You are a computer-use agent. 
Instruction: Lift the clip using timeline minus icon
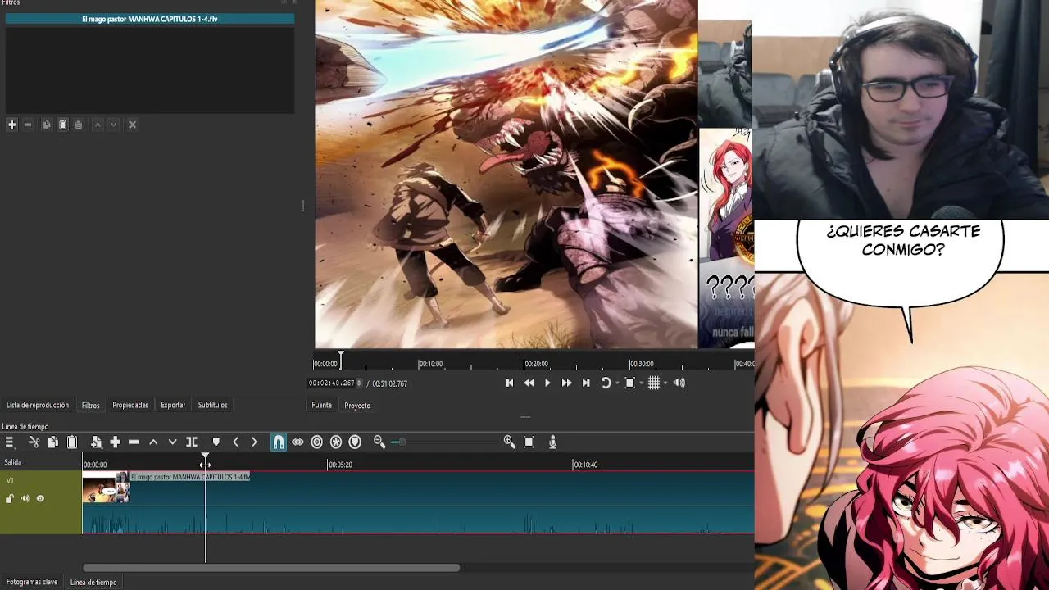134,442
